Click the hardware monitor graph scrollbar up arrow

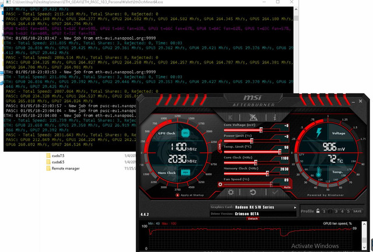[x=364, y=224]
